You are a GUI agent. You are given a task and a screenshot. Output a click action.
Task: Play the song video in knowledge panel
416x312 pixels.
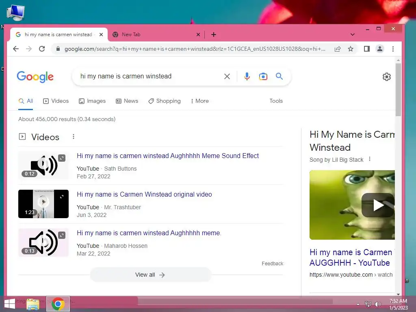click(378, 205)
